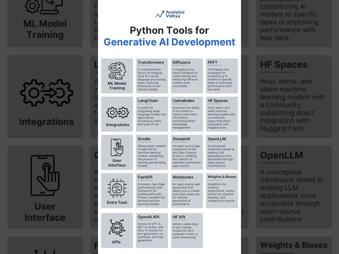Click the APIs gear icon
The height and width of the screenshot is (254, 339).
(x=117, y=228)
